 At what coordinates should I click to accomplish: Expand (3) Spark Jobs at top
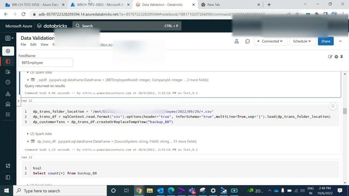tap(40, 72)
